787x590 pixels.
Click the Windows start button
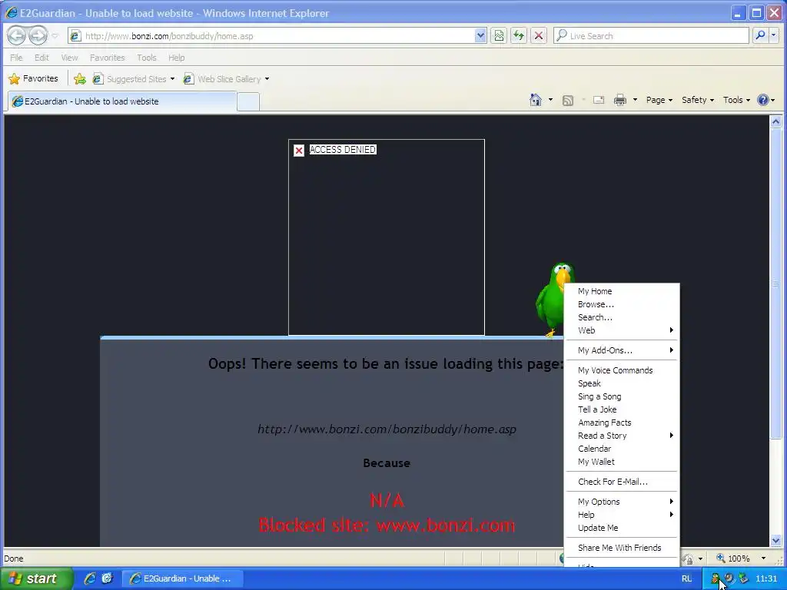(35, 578)
